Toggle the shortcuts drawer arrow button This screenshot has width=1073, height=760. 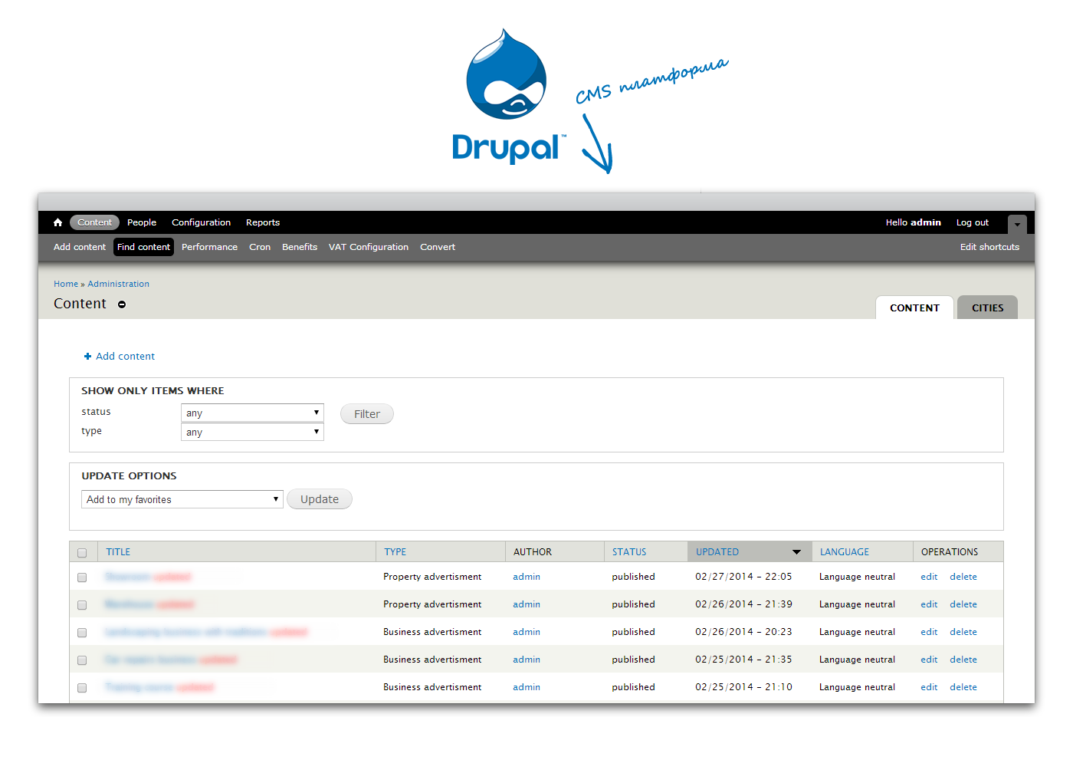(x=1017, y=224)
